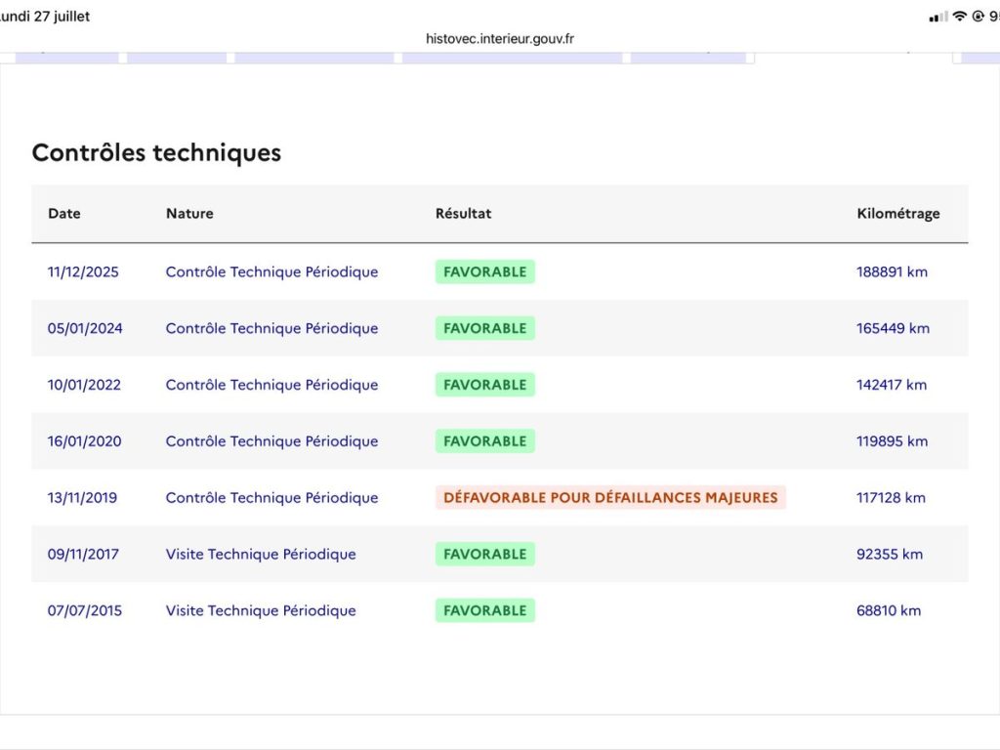
Task: Click Contrôle Technique Périodique in 16/01/2020 row
Action: (271, 441)
